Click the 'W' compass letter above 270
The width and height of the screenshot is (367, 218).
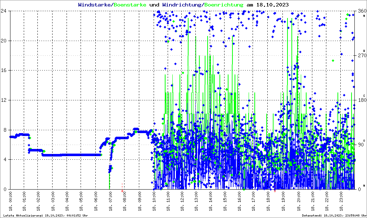coord(364,51)
